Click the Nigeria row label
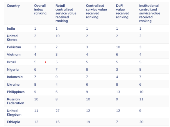This screenshot has height=127, width=170. [12, 69]
